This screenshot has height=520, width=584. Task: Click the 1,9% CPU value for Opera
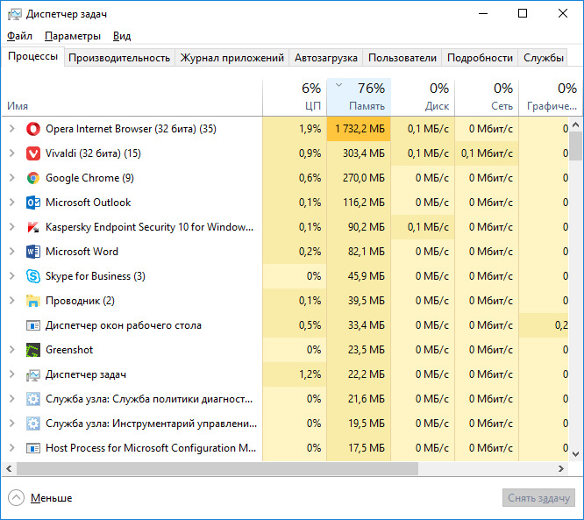point(310,129)
